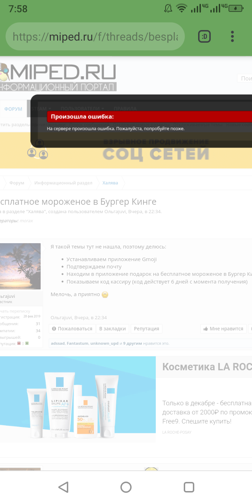Click the smiley emoji in the post

(105, 295)
